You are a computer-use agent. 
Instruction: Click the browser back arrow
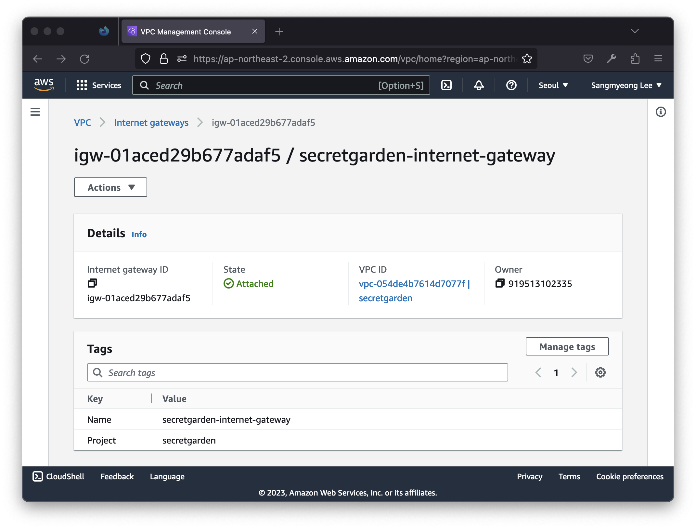[38, 59]
